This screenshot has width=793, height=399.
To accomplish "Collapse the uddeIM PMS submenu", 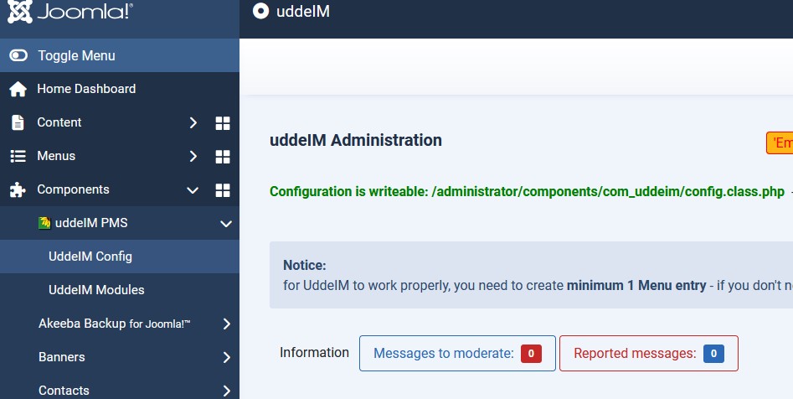I will pyautogui.click(x=225, y=224).
